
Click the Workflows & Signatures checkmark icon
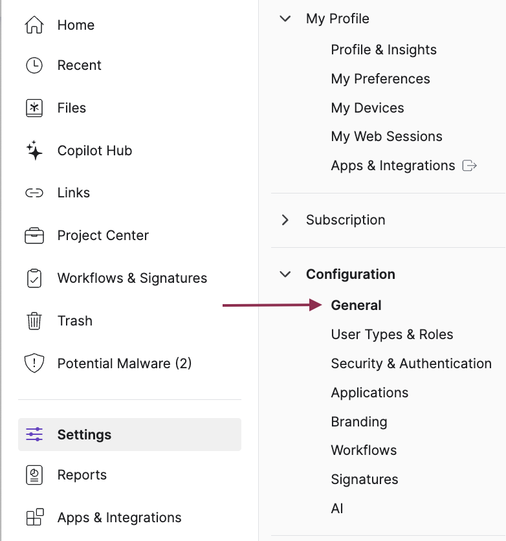33,278
